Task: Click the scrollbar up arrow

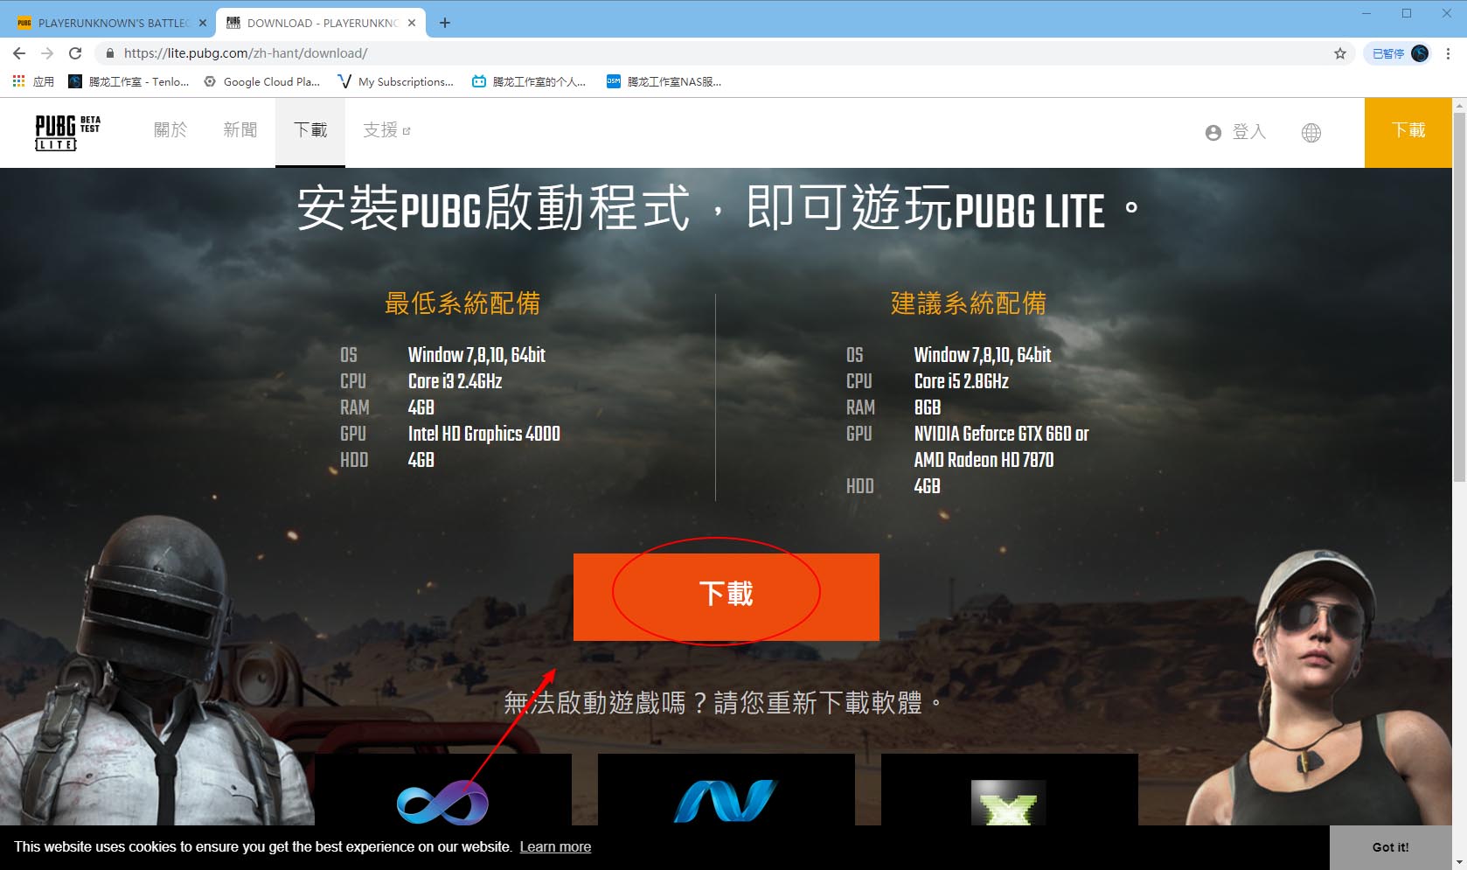Action: [1459, 105]
